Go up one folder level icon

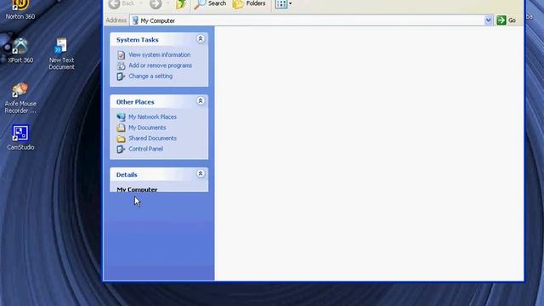click(181, 3)
